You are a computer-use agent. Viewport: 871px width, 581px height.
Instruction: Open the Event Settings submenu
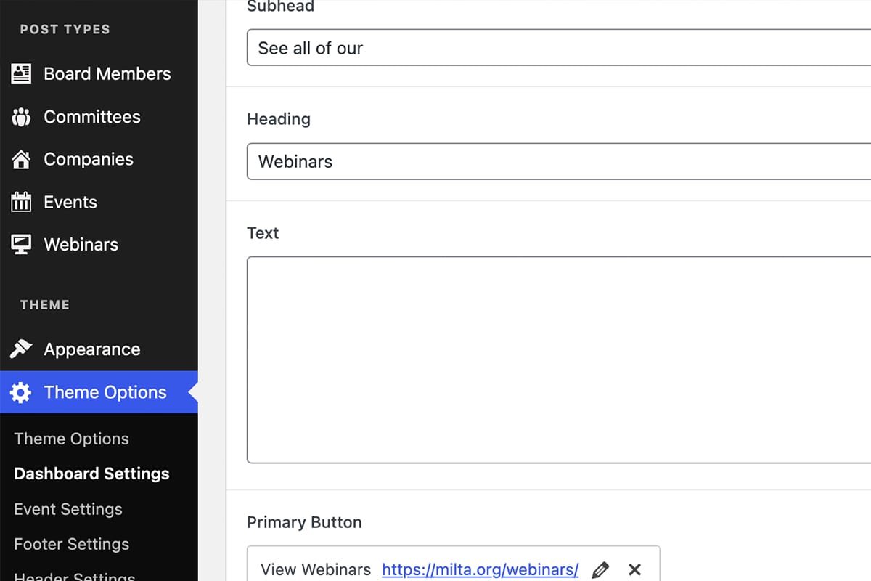tap(68, 509)
